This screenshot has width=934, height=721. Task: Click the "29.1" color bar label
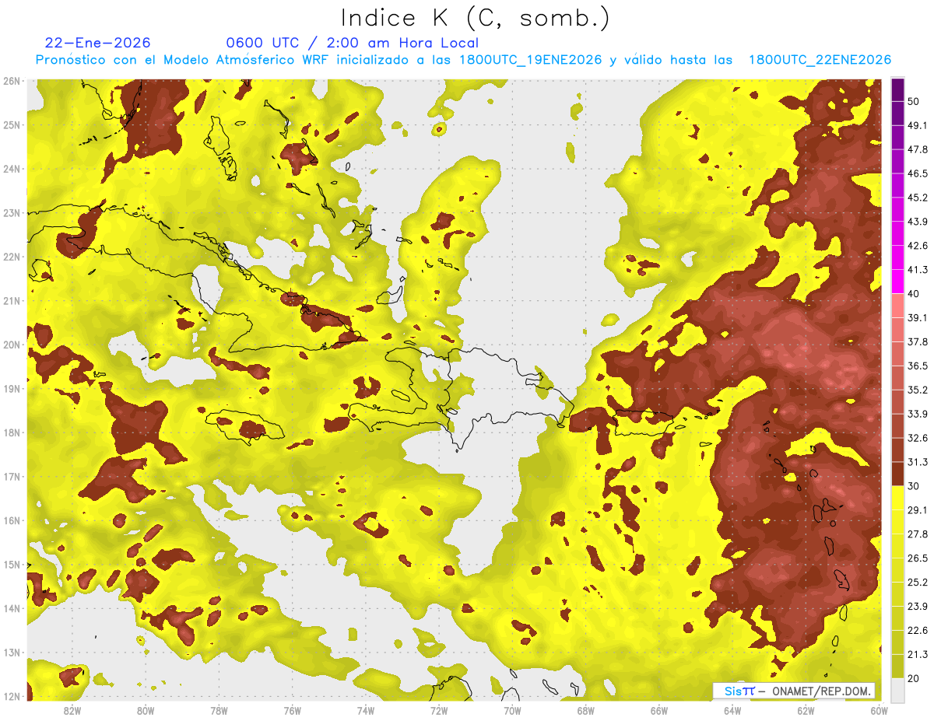pos(918,510)
